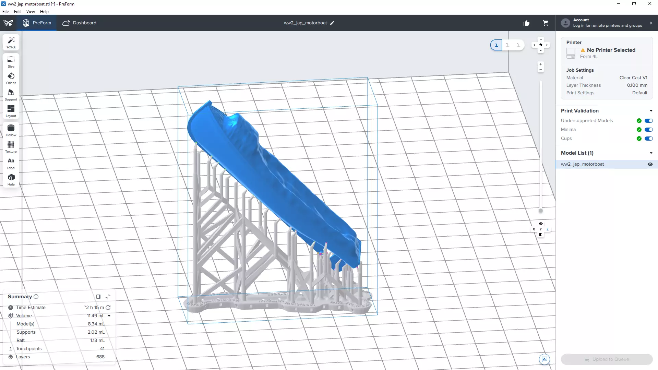Dock the Summary panel to the side
658x370 pixels.
pos(98,297)
